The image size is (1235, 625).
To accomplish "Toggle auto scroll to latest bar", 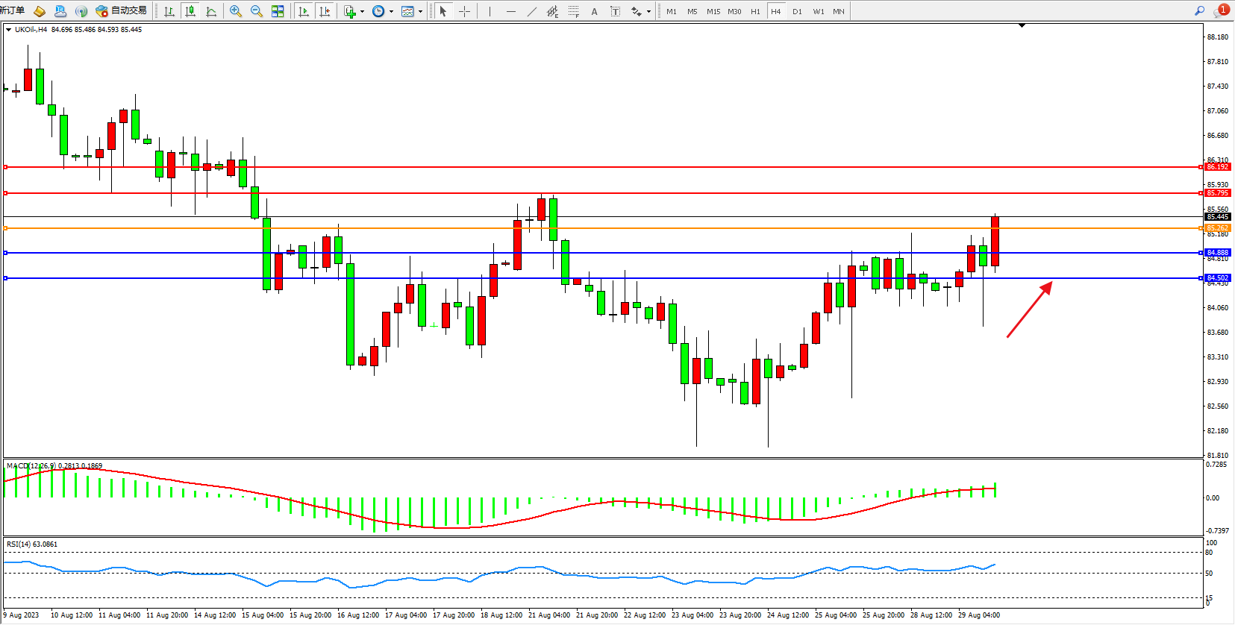I will click(x=303, y=11).
